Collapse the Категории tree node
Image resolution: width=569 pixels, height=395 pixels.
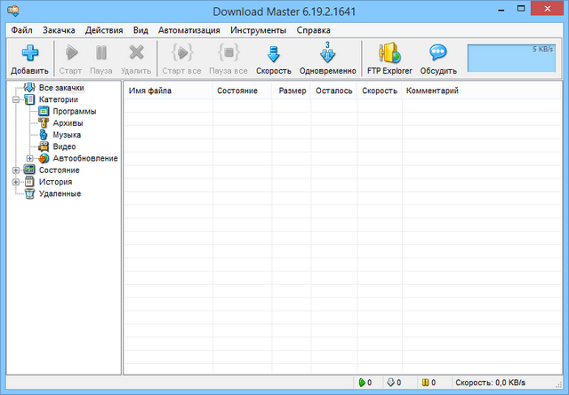click(16, 100)
